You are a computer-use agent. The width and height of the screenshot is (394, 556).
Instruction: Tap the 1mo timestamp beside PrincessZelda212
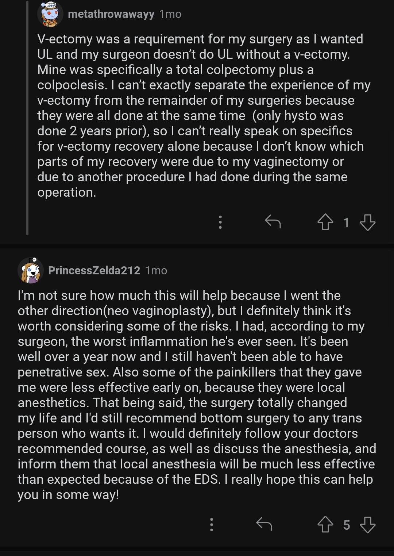pyautogui.click(x=156, y=270)
